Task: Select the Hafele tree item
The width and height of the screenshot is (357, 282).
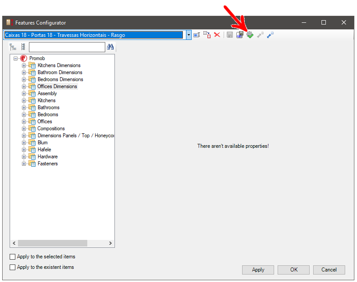Action: (x=44, y=150)
